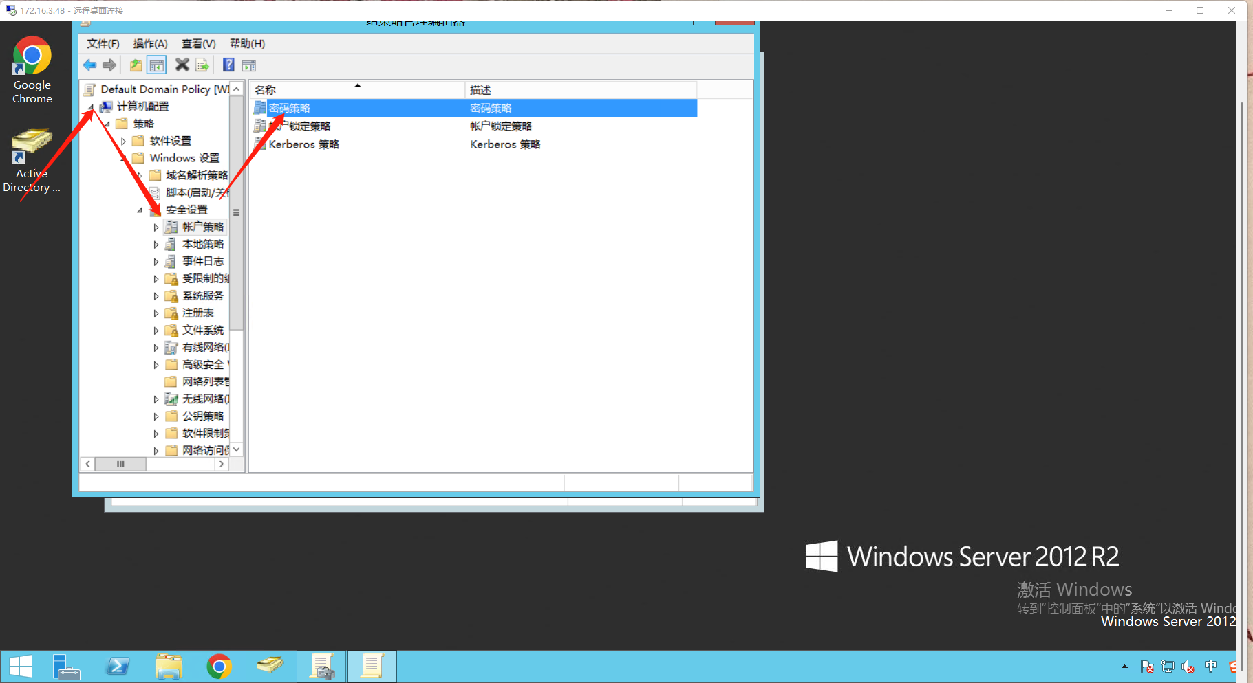Click the show/hide action pane icon
Viewport: 1253px width, 683px height.
[249, 65]
